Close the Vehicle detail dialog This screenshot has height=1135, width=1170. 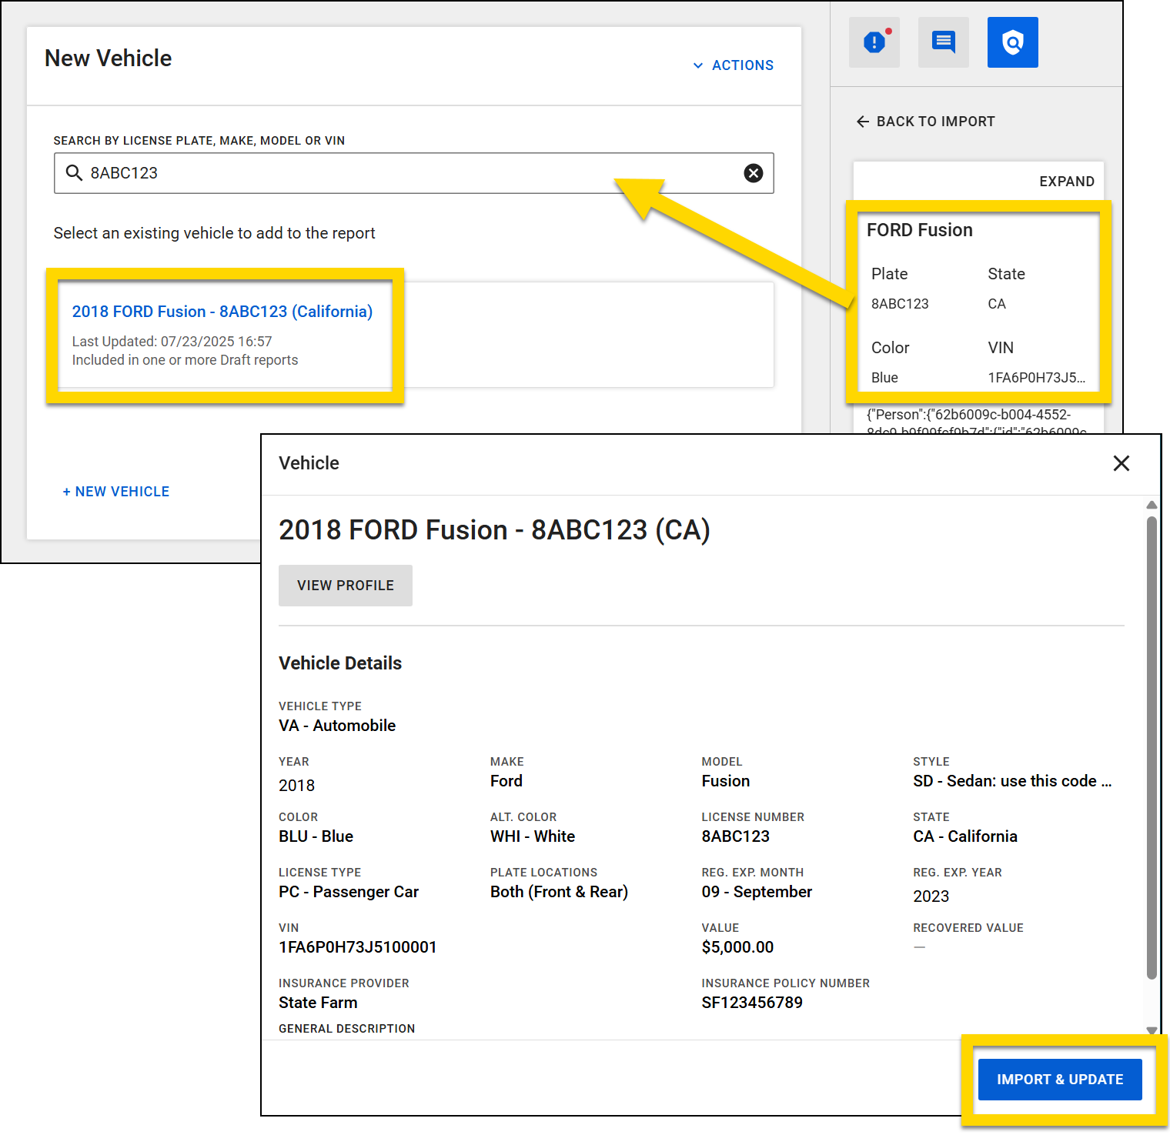1122,463
